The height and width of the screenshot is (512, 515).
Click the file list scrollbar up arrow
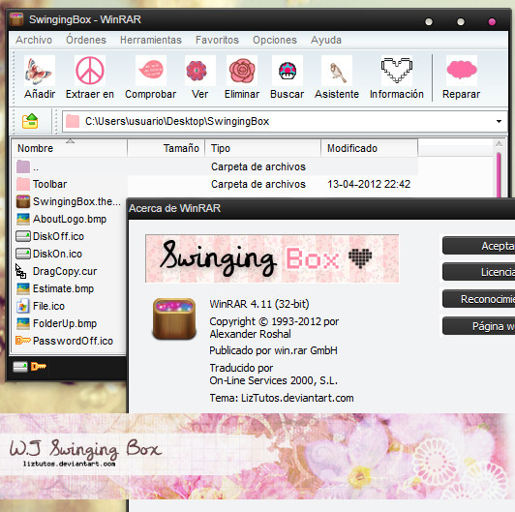pos(499,144)
